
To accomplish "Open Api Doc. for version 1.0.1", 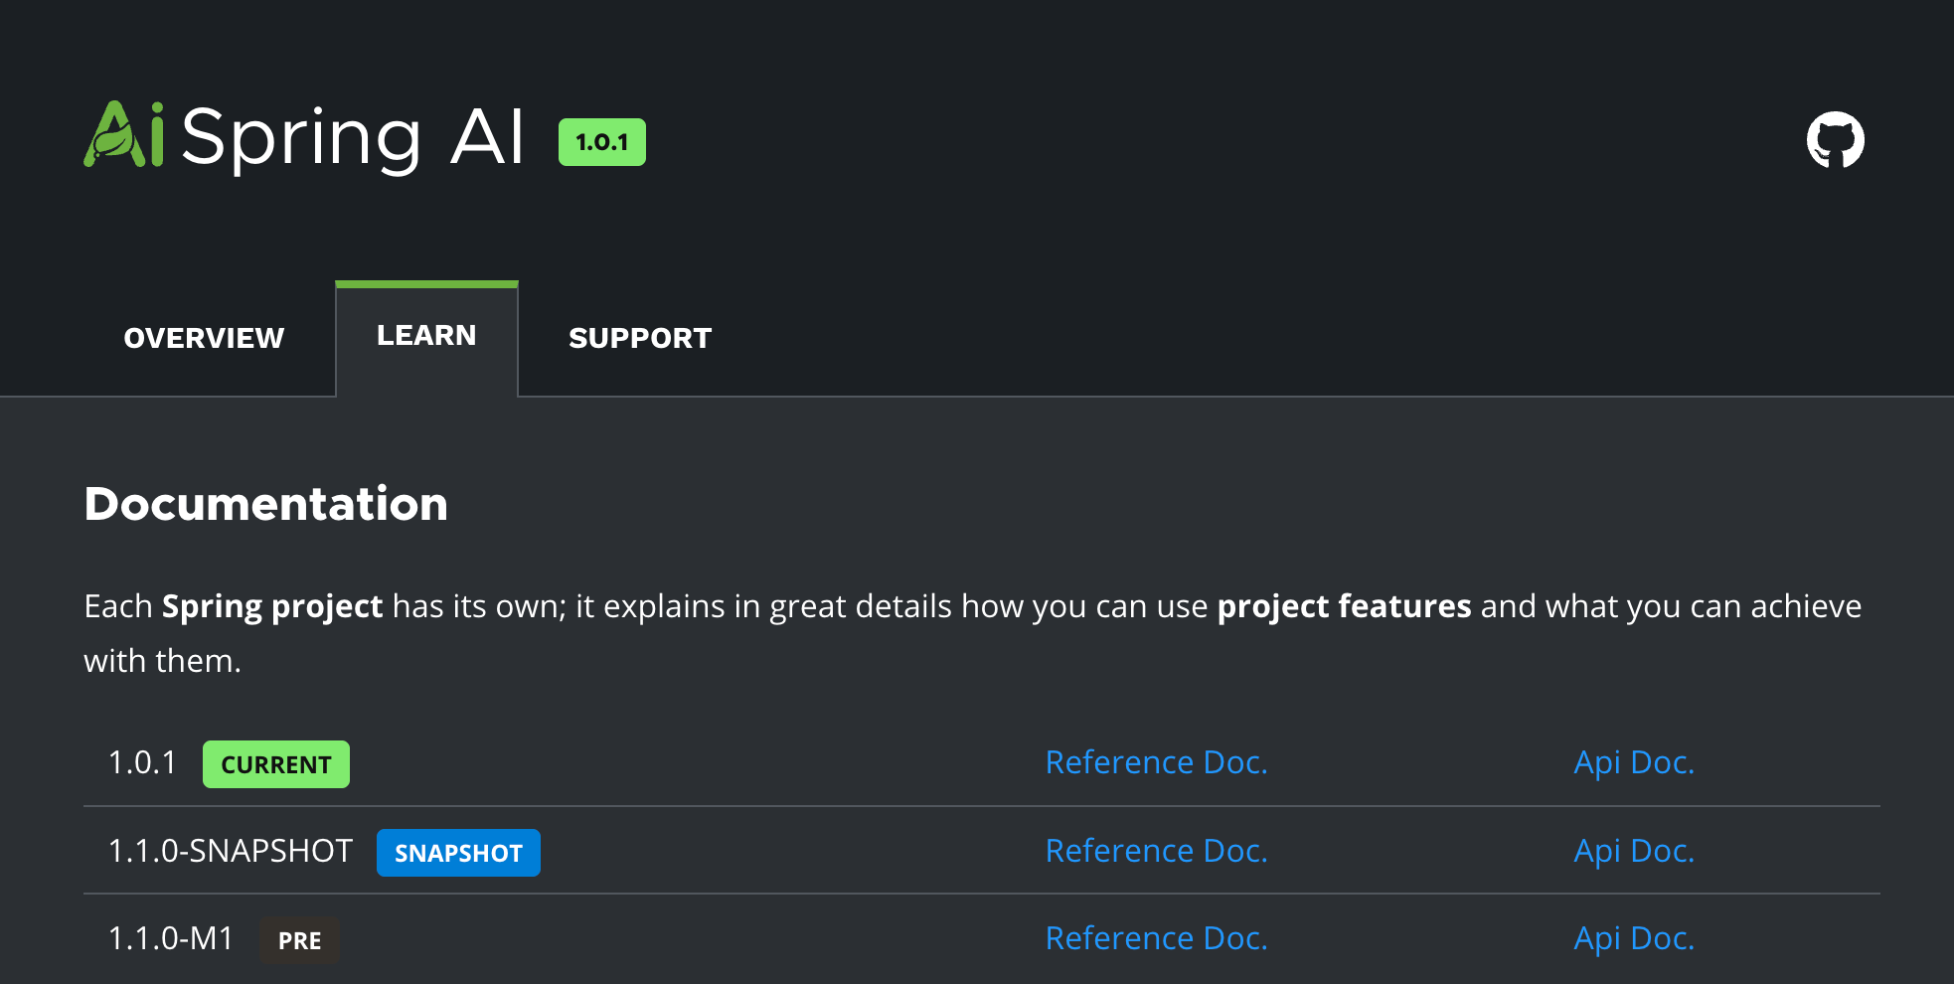I will [1634, 762].
